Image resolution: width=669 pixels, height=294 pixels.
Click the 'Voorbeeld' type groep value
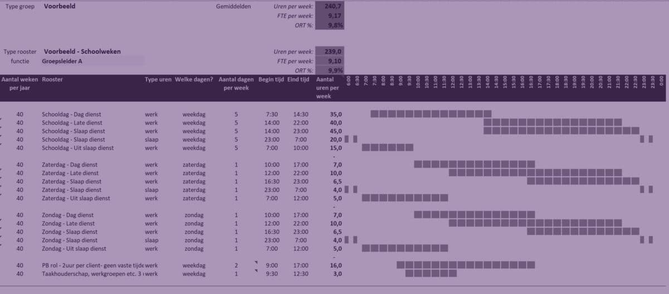click(60, 7)
